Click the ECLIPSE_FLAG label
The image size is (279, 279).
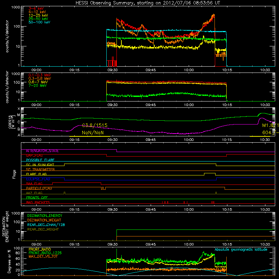point(38,179)
